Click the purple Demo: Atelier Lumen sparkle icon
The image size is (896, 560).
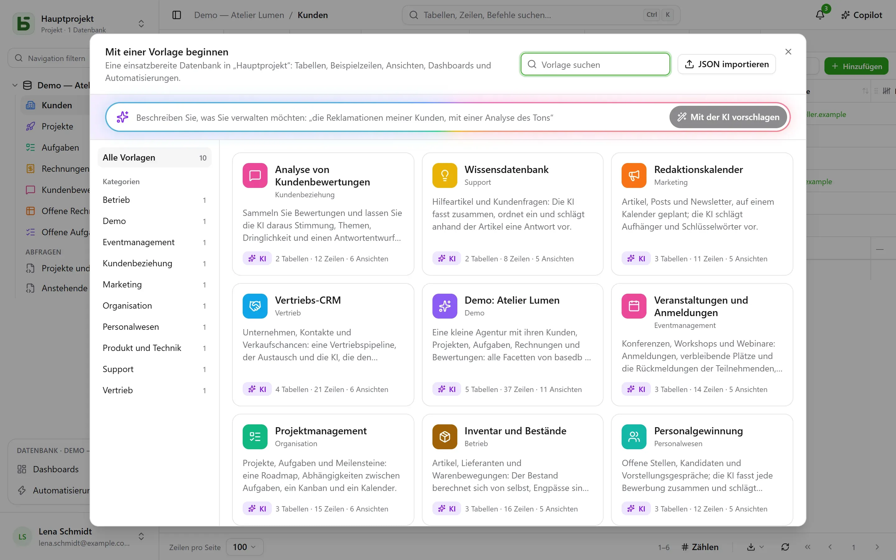tap(444, 306)
